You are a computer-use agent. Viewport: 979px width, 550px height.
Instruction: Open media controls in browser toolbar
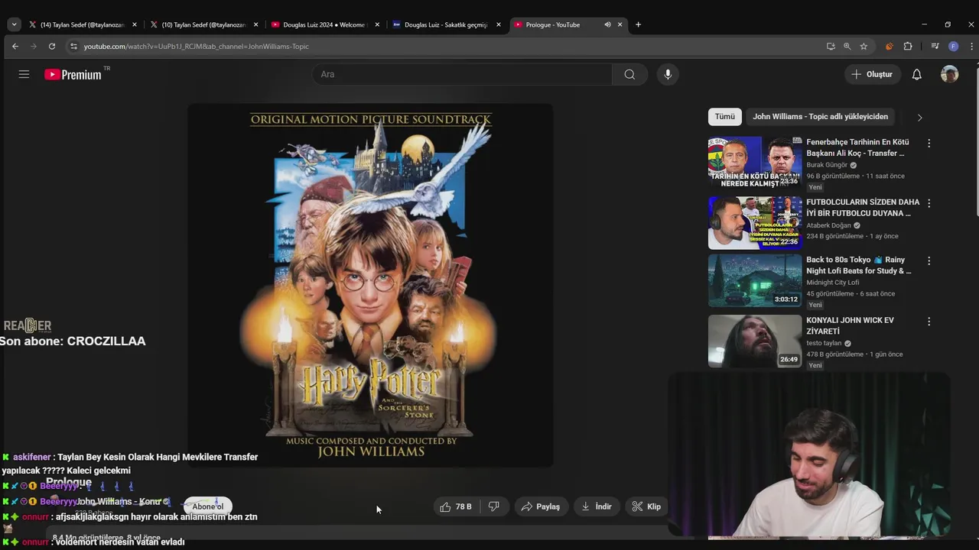935,47
